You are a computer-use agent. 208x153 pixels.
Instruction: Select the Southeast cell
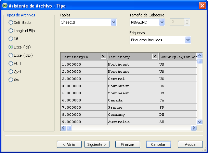point(133,93)
